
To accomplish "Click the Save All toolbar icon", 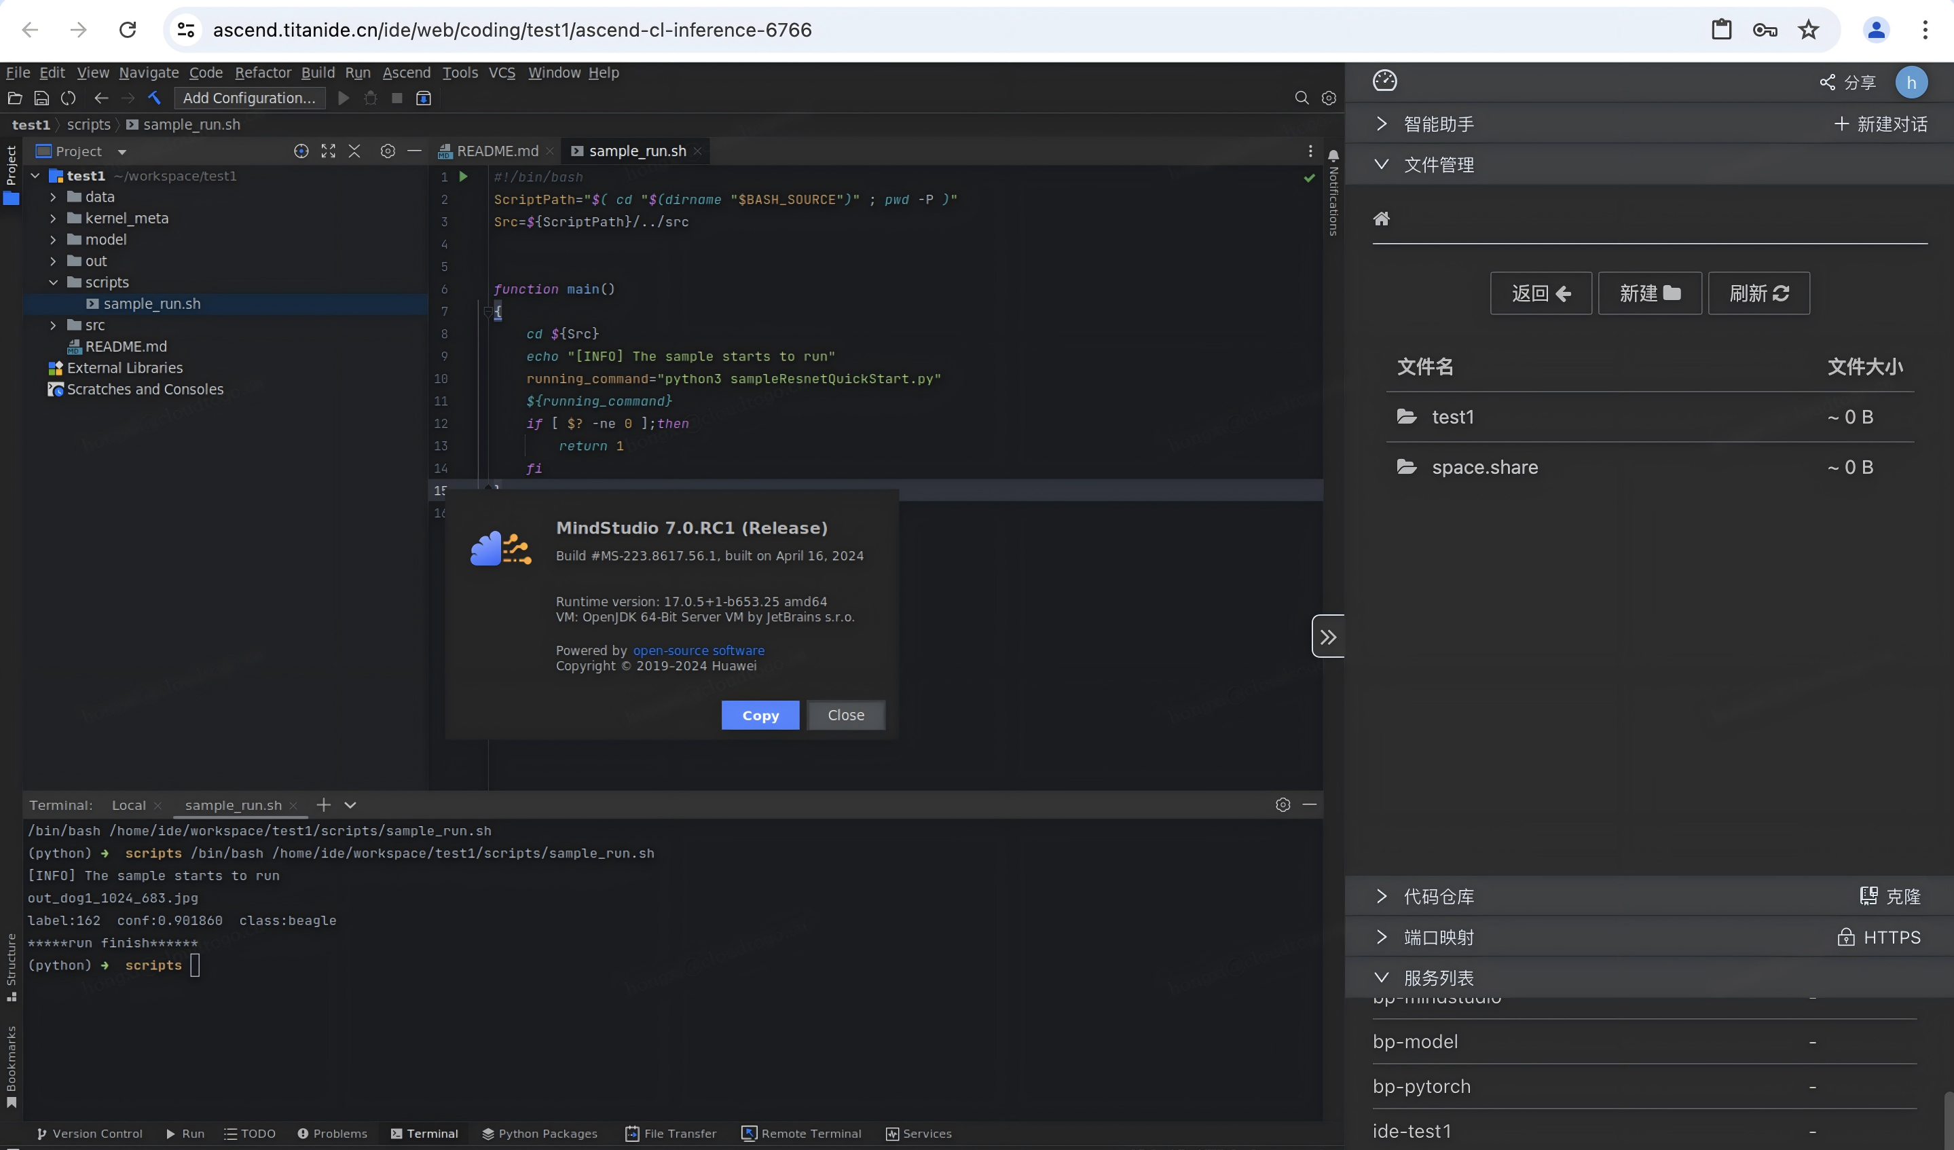I will point(42,98).
